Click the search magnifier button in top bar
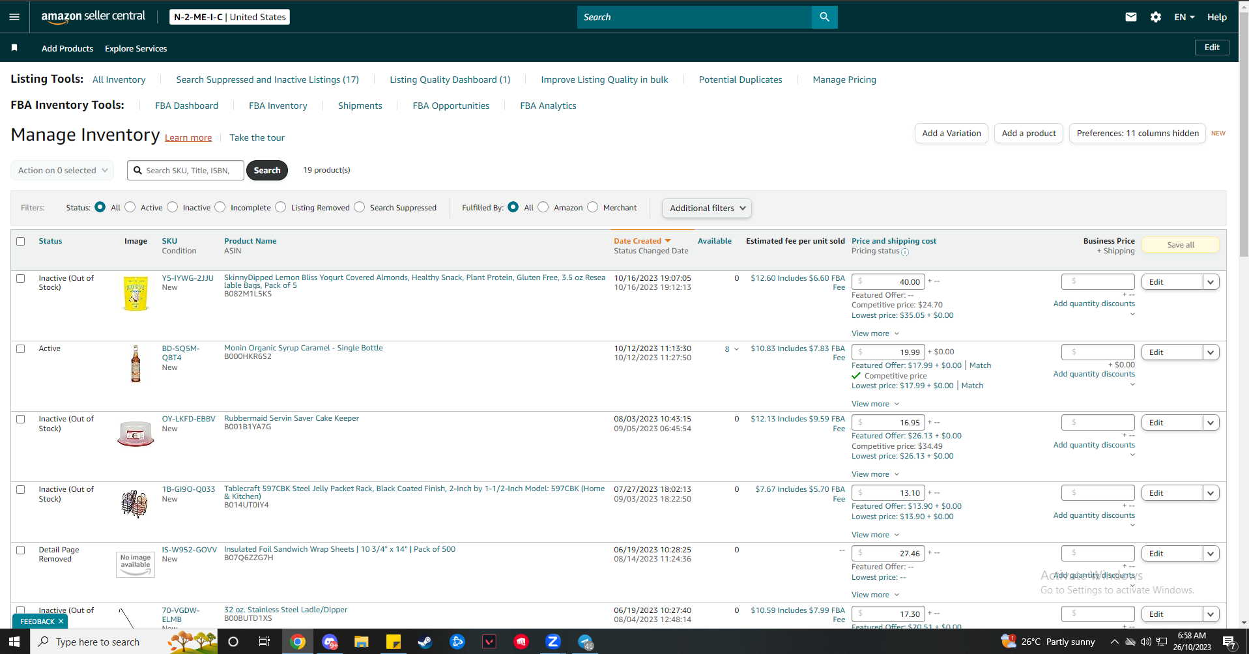 point(824,17)
